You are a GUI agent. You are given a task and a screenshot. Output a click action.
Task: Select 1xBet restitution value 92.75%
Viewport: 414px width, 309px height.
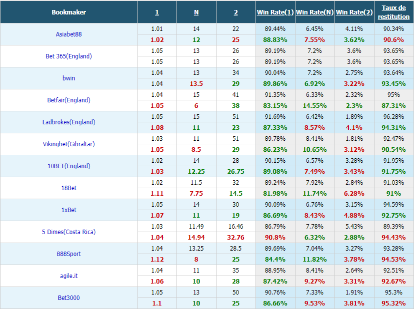click(393, 216)
